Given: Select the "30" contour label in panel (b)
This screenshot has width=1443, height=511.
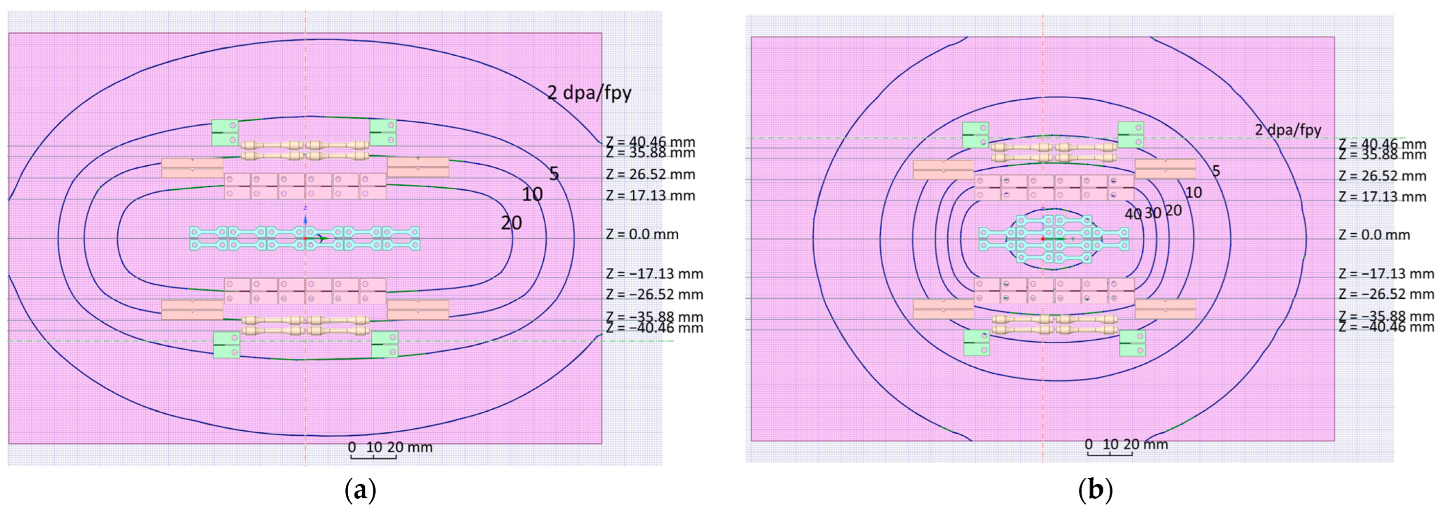Looking at the screenshot, I should click(x=1152, y=213).
